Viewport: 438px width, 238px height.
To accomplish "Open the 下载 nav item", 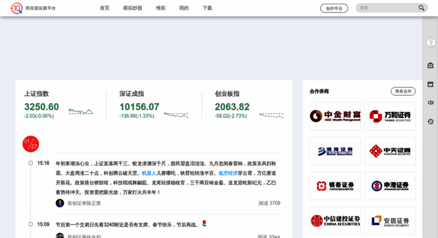I will pyautogui.click(x=207, y=8).
